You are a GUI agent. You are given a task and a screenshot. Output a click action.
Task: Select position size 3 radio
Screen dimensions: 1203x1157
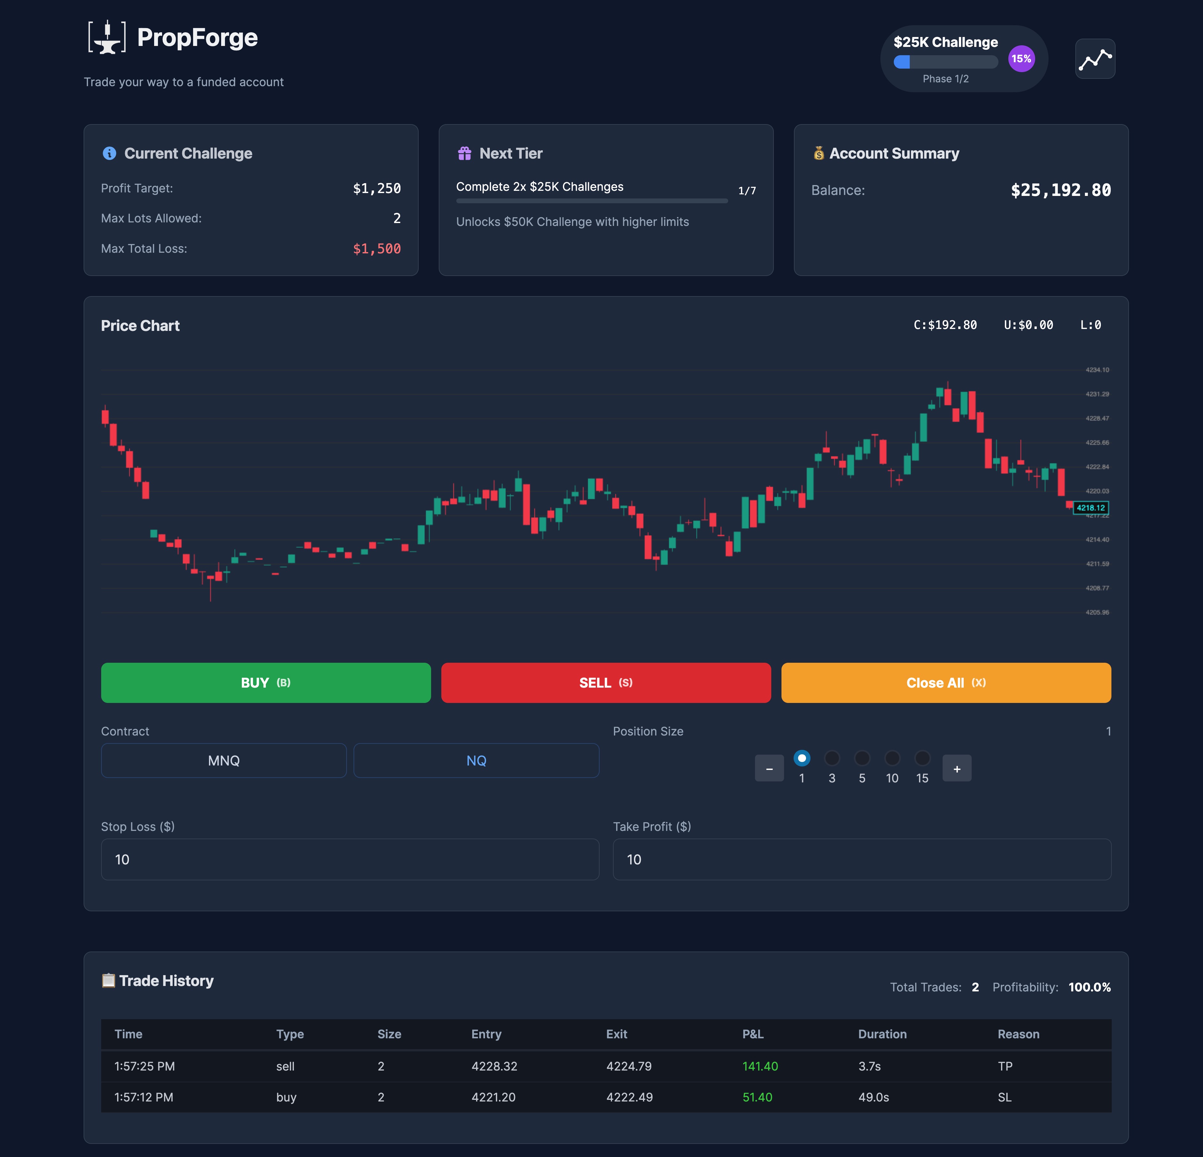[x=832, y=758]
